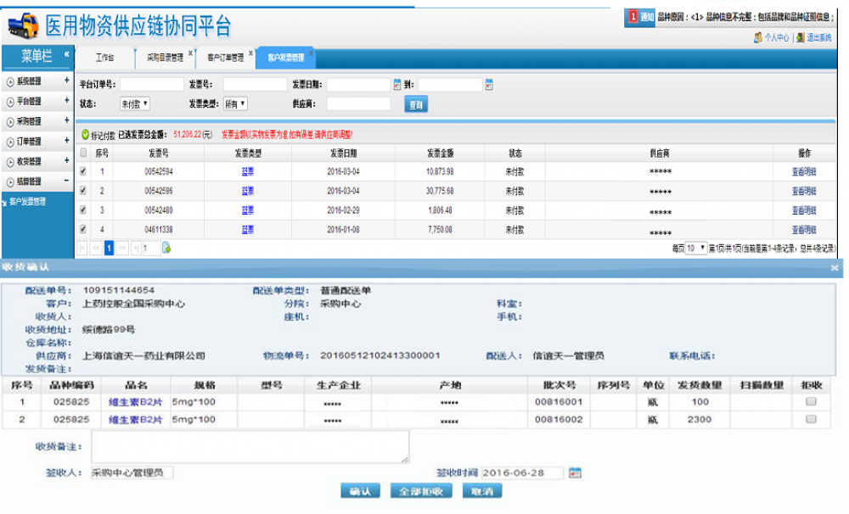Click the 查询 search button

pyautogui.click(x=415, y=104)
